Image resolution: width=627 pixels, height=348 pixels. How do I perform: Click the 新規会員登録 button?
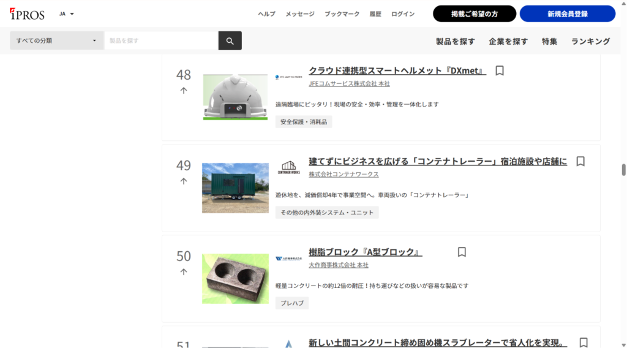click(x=568, y=13)
